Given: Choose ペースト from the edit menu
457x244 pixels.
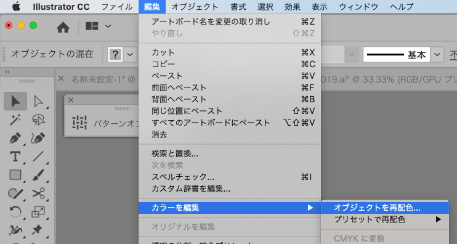Looking at the screenshot, I should tap(230, 76).
